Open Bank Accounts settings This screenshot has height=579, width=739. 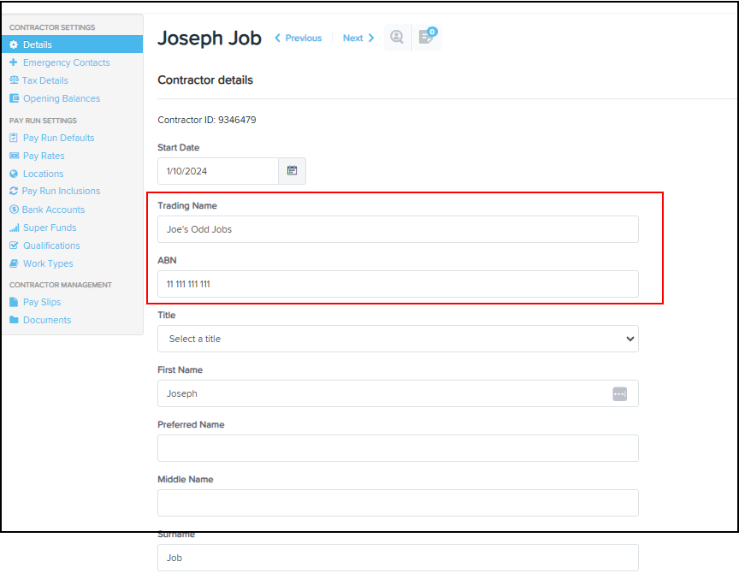point(53,210)
